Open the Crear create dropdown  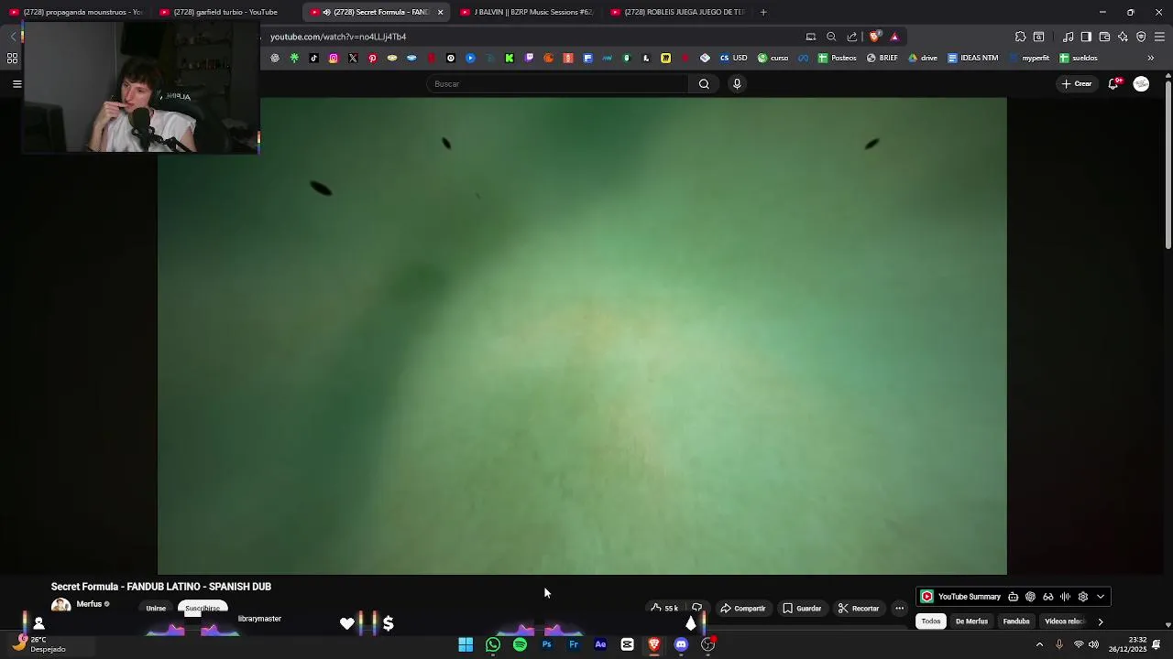click(1078, 83)
